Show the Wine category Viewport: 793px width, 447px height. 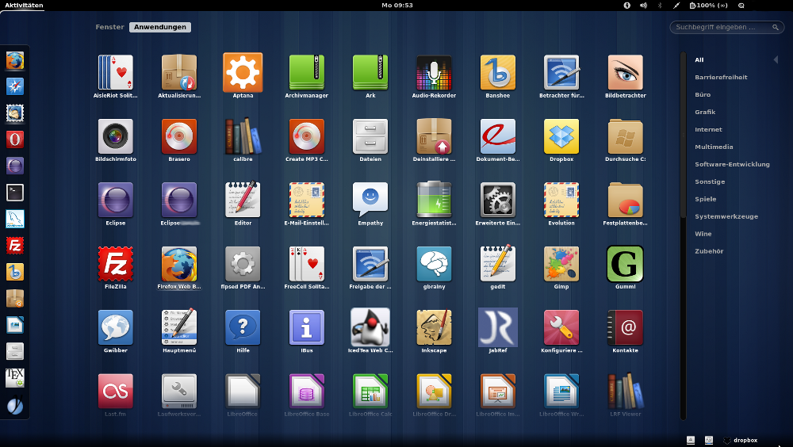(x=703, y=234)
